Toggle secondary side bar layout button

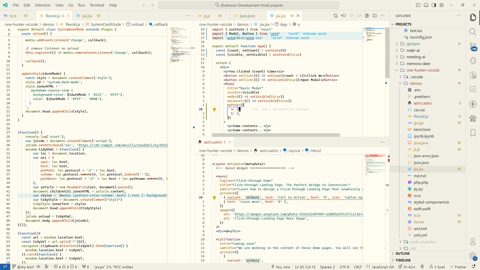coord(434,5)
